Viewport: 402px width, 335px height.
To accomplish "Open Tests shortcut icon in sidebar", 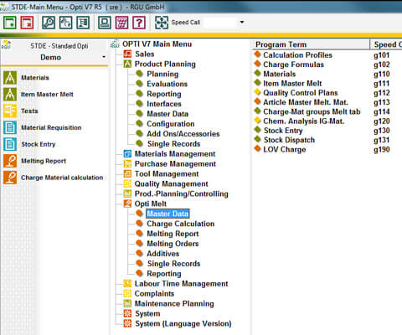I will (x=10, y=111).
